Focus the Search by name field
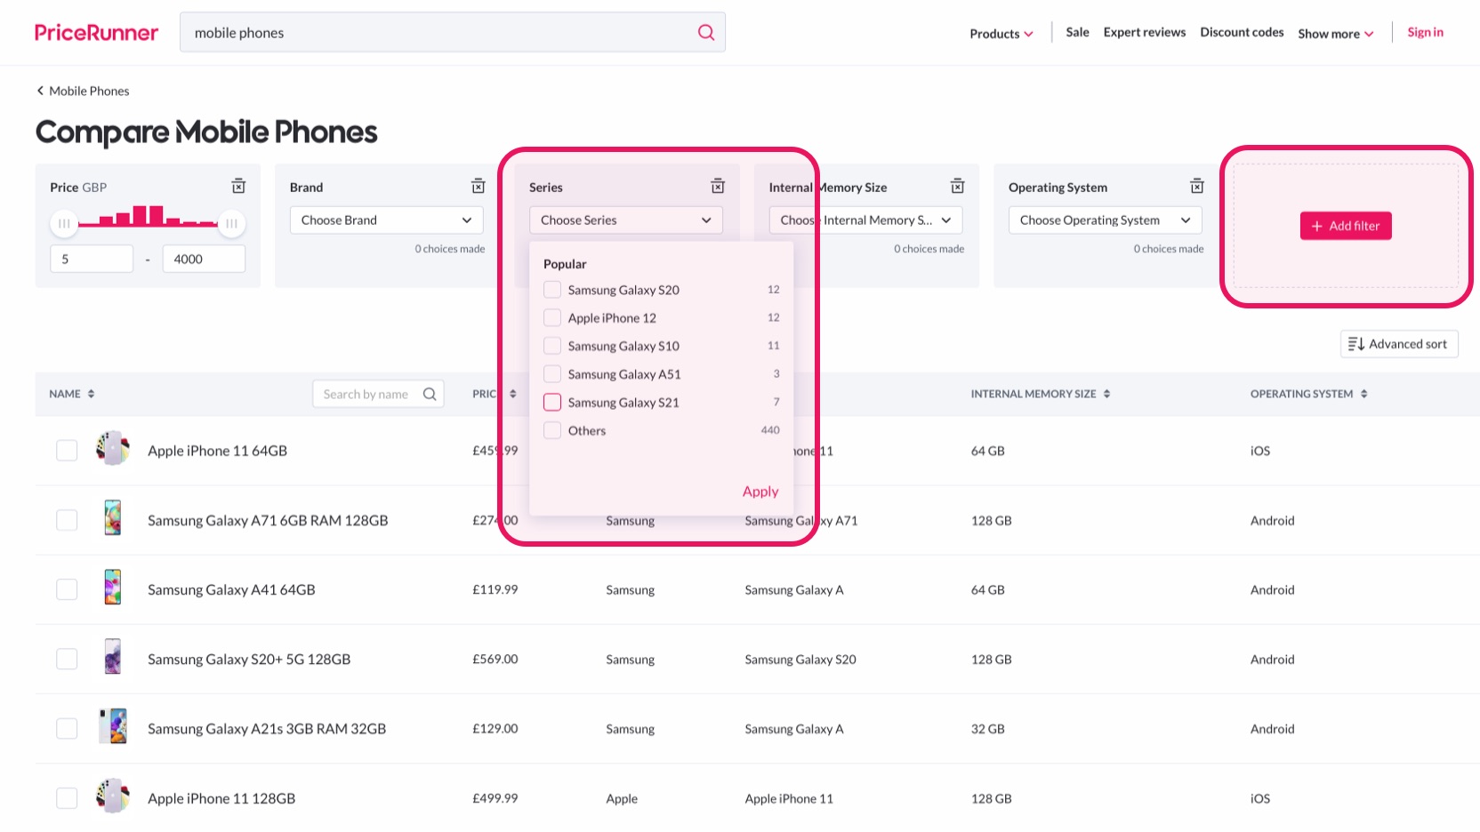Image resolution: width=1480 pixels, height=832 pixels. click(378, 394)
